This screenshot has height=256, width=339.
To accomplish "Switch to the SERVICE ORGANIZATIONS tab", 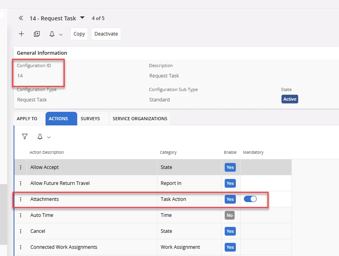I will (x=140, y=119).
